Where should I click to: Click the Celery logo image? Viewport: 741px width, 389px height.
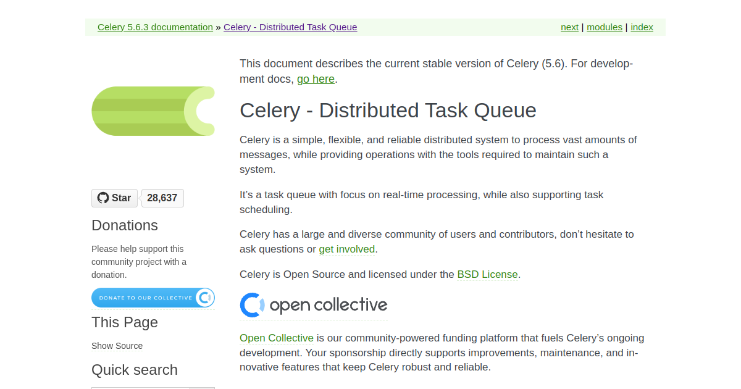coord(153,111)
